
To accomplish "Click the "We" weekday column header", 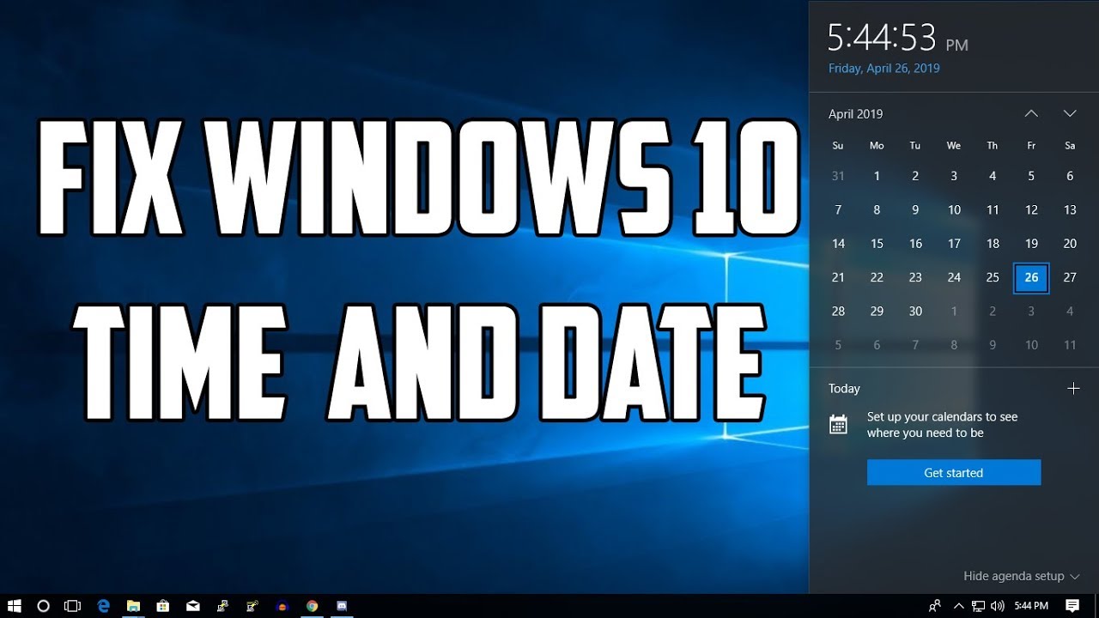I will (x=954, y=146).
